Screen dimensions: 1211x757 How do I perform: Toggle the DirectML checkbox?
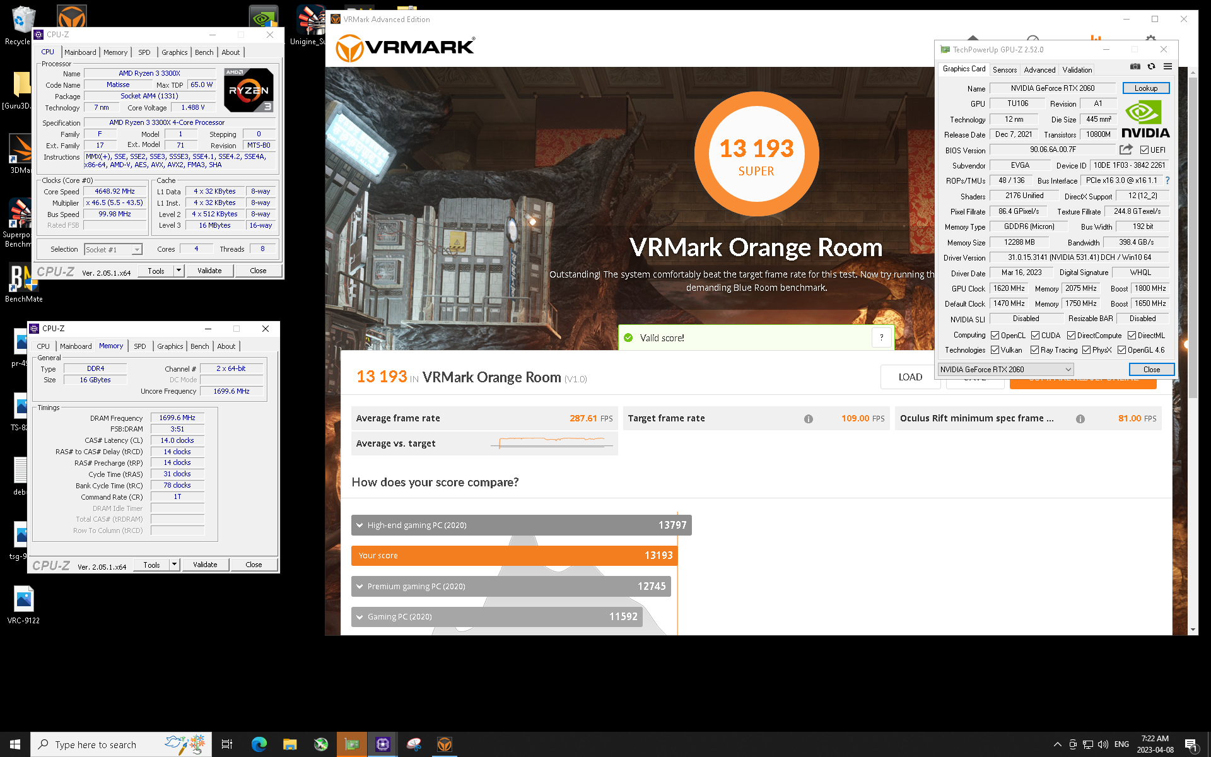click(1132, 336)
